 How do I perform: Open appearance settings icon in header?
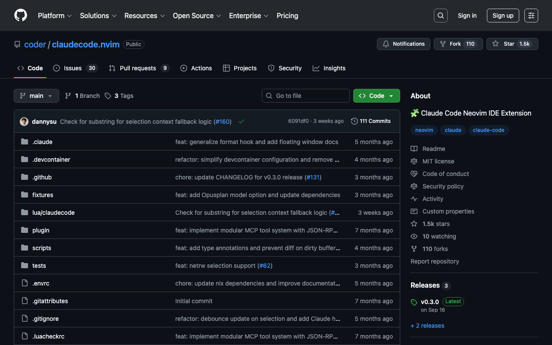click(531, 16)
